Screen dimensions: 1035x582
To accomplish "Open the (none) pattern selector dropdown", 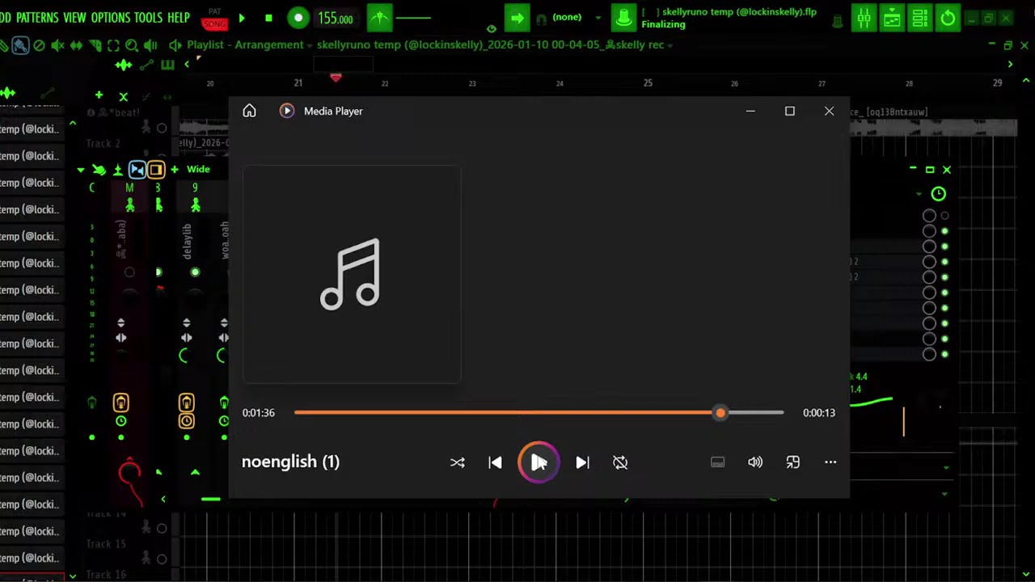I will (x=598, y=18).
